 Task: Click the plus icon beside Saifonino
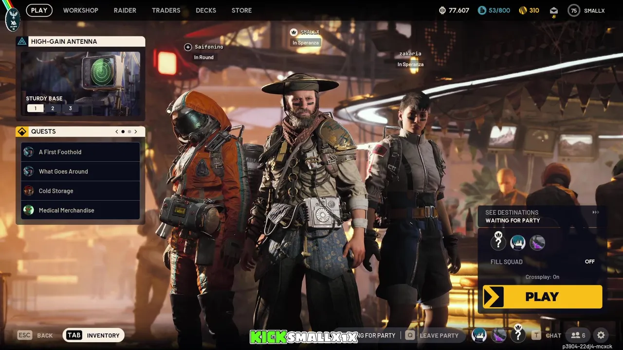188,47
